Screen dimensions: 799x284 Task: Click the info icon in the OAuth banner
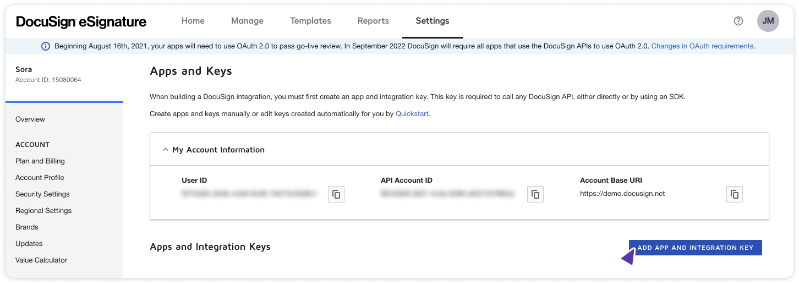(46, 46)
